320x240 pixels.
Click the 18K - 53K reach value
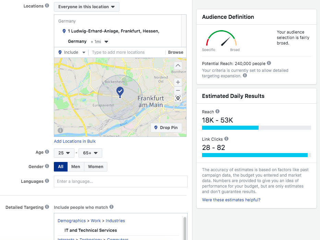click(x=217, y=120)
